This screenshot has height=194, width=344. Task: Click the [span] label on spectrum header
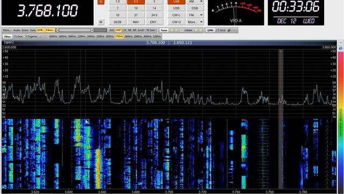pos(9,42)
